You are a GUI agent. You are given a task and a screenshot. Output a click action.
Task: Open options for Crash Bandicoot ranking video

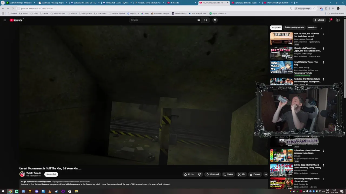(x=323, y=151)
